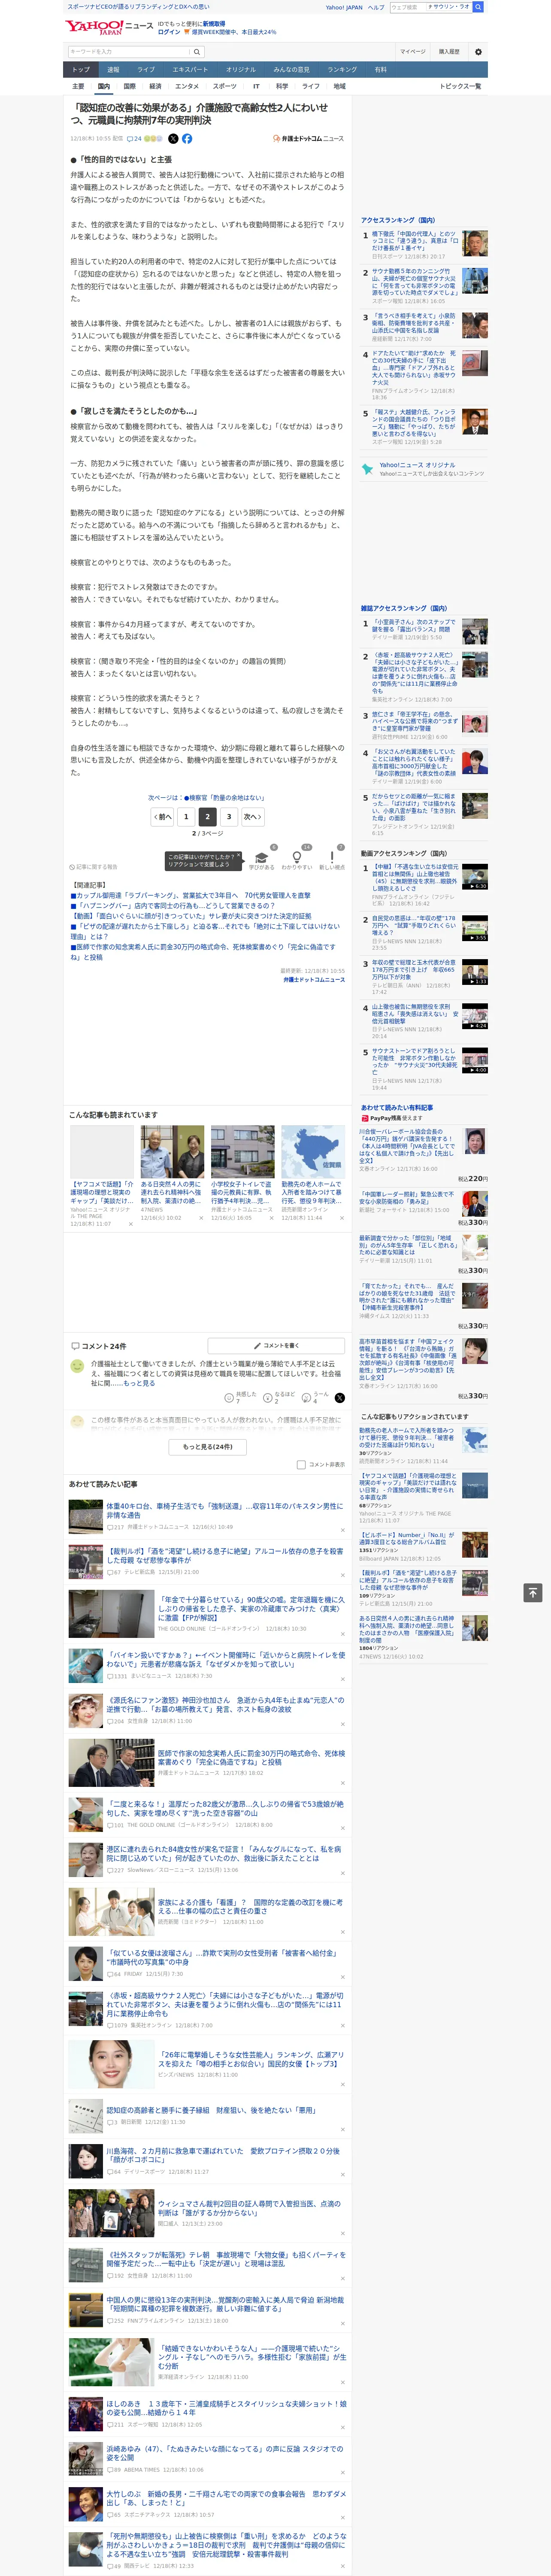React with わかりやすい lightbulb icon

(x=296, y=857)
